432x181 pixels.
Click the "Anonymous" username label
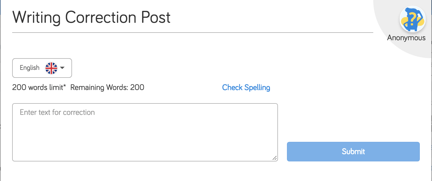[406, 38]
